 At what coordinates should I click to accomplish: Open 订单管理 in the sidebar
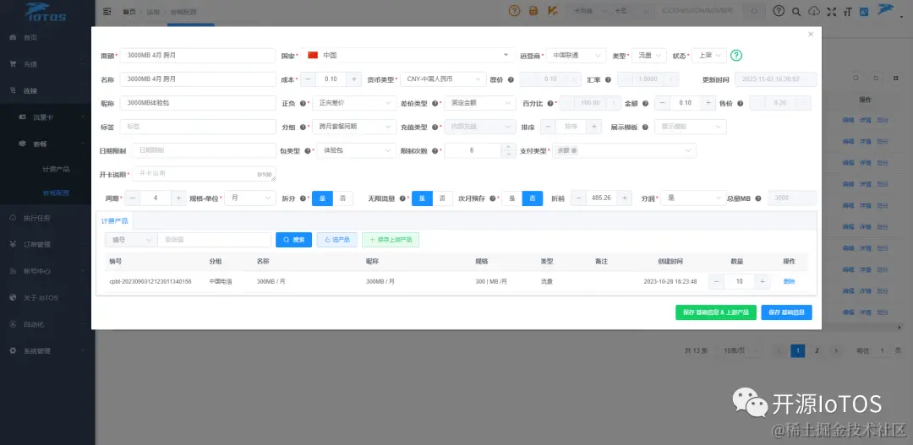click(x=47, y=244)
